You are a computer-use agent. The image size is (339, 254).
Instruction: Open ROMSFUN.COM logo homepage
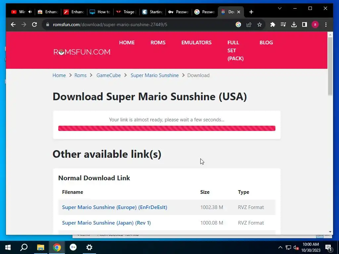tap(82, 52)
